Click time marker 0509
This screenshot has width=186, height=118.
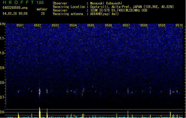(x=162, y=25)
